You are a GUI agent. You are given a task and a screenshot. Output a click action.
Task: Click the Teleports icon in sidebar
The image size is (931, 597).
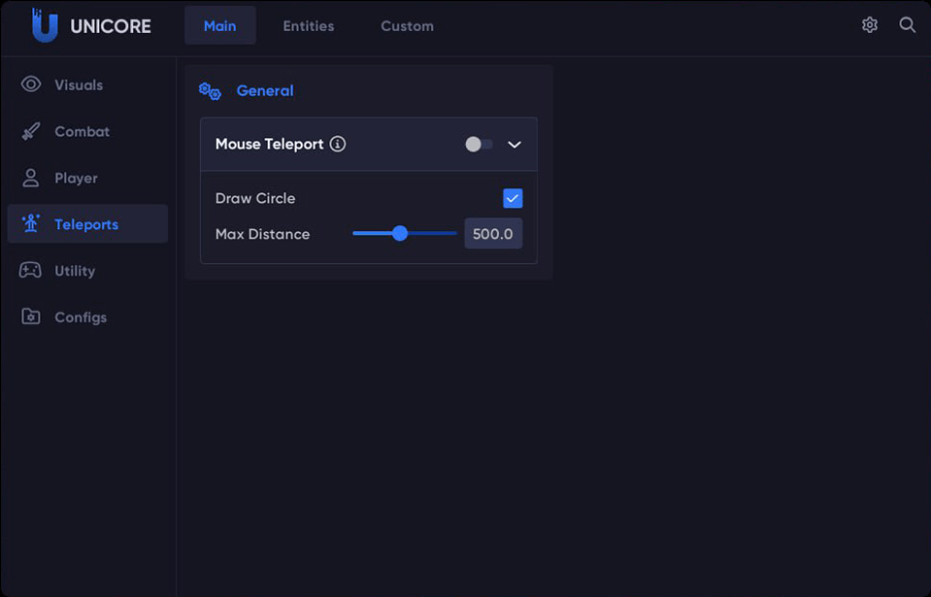tap(30, 223)
